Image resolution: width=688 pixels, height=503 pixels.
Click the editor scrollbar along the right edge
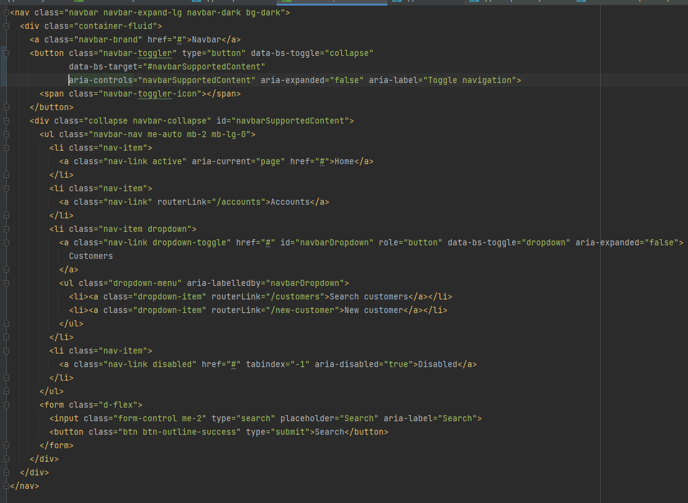click(x=684, y=246)
